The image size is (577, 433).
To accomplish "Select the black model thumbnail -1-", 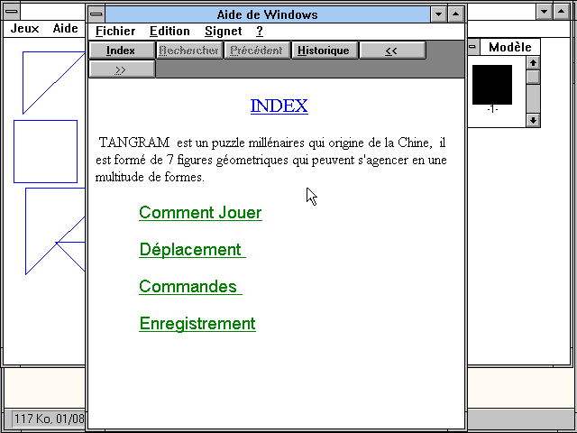I will pyautogui.click(x=492, y=85).
